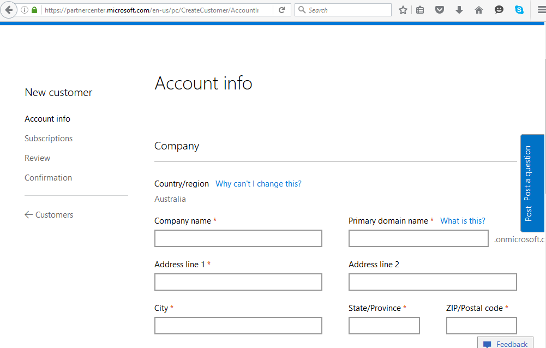The image size is (546, 348).
Task: Click the browser back arrow button
Action: pyautogui.click(x=9, y=10)
